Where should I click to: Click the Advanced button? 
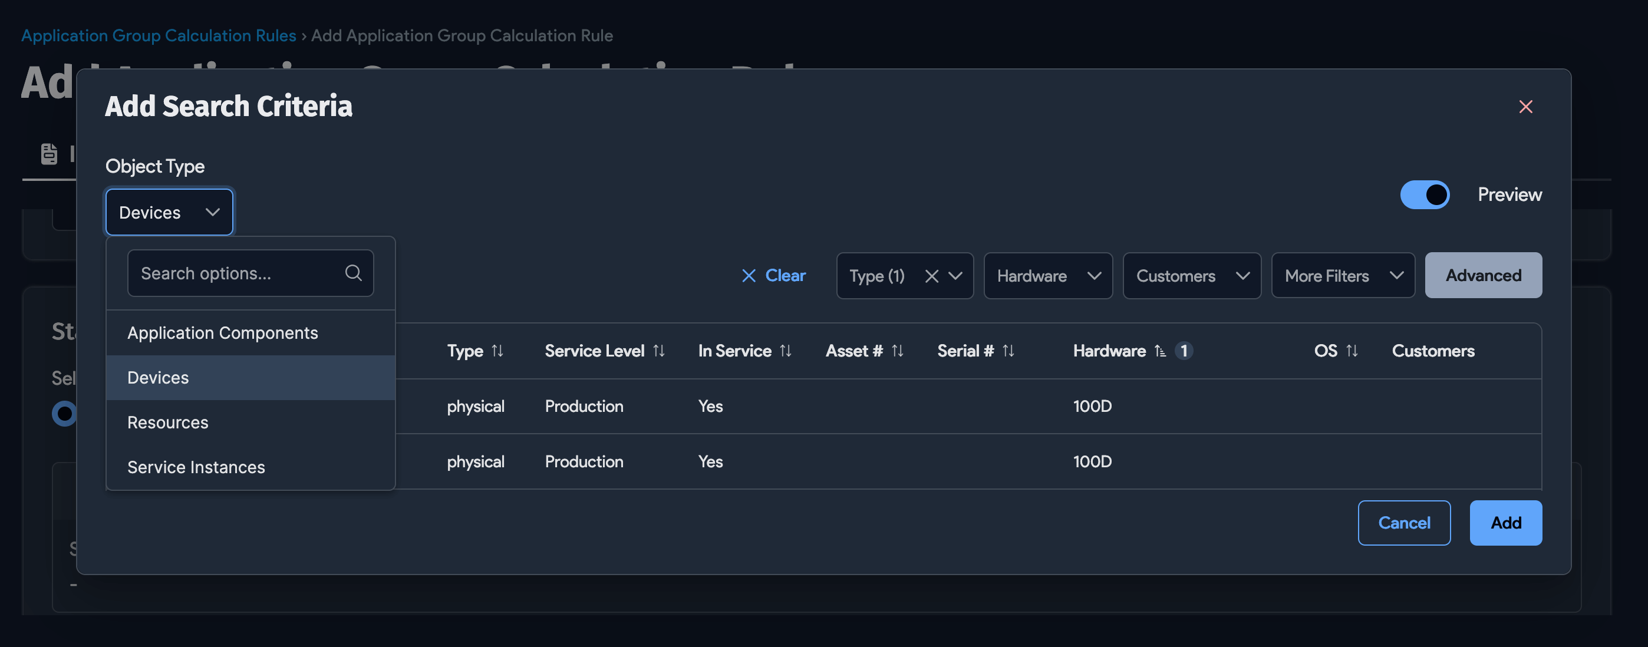[1482, 276]
